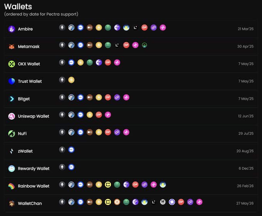
Task: Click black Linea L icon in WalletChan row
Action: pos(154,202)
